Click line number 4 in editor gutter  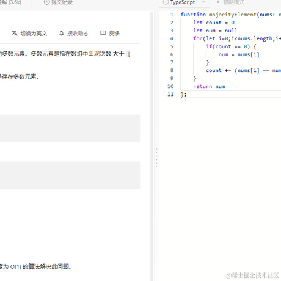(172, 38)
